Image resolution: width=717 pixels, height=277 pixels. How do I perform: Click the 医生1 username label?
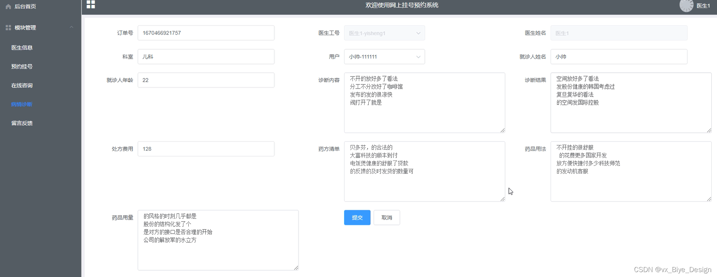[x=703, y=6]
